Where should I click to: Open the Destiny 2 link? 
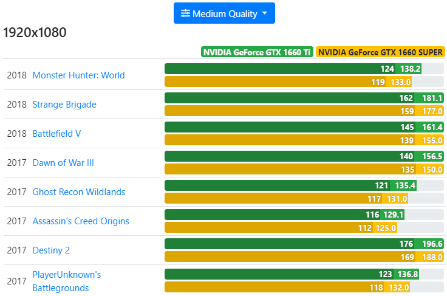pyautogui.click(x=51, y=250)
